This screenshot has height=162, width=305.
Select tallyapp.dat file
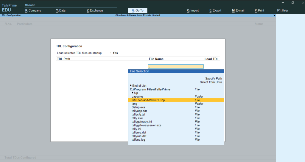(x=176, y=111)
